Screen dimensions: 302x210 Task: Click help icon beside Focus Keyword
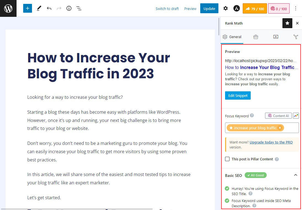pos(252,116)
